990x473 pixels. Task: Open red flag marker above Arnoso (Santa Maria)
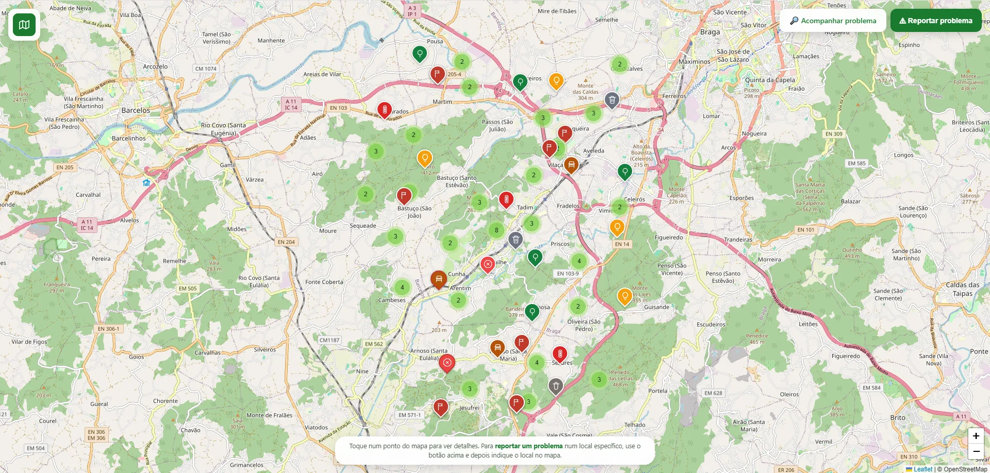pos(521,343)
